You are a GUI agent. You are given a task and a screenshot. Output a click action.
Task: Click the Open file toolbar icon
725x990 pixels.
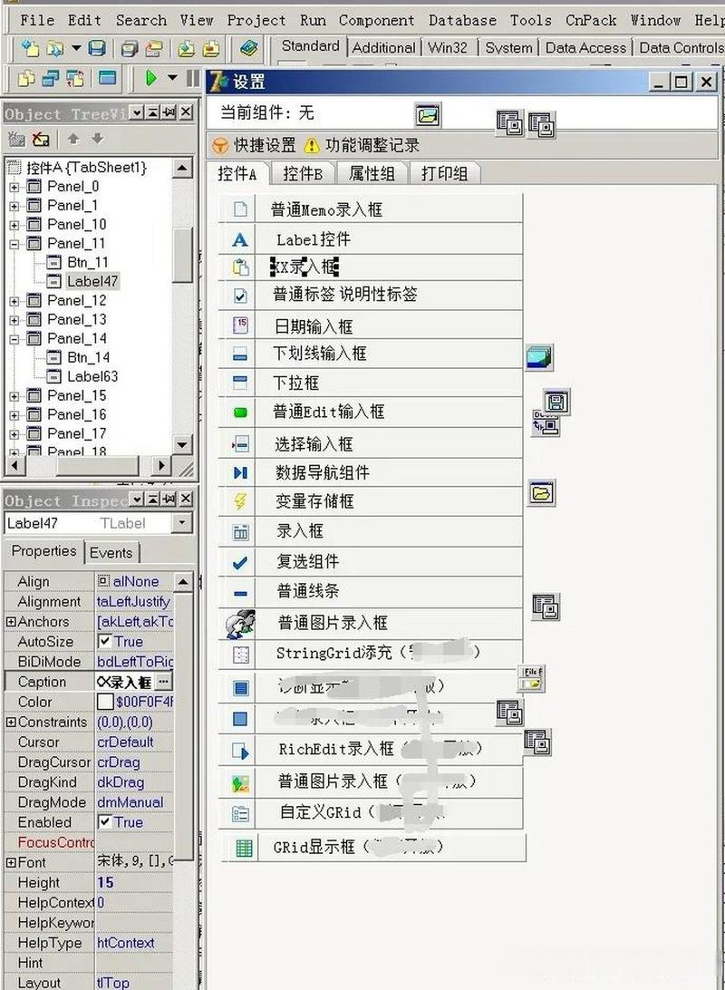pos(54,48)
